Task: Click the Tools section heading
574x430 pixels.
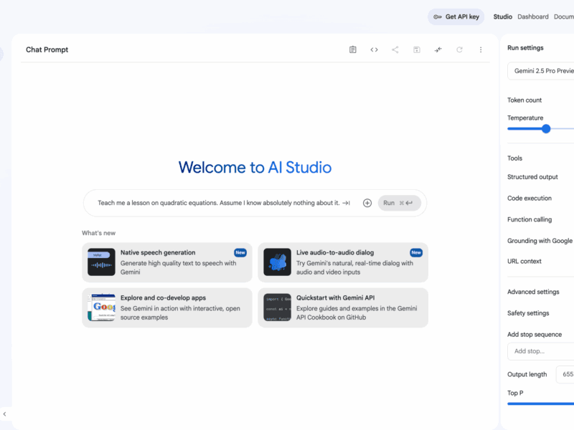Action: (514, 158)
